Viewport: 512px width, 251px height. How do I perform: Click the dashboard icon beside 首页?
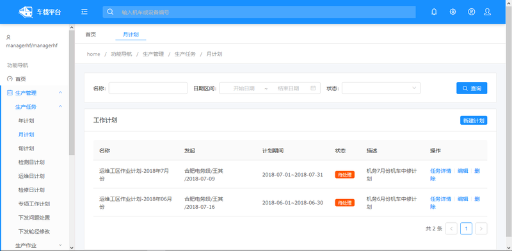(10, 79)
